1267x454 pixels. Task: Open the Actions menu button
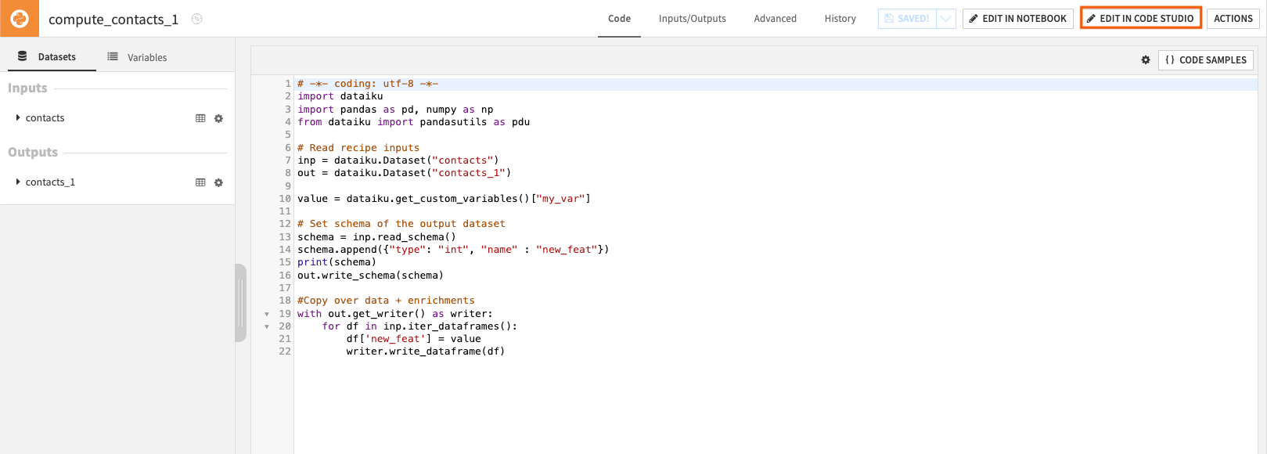click(x=1233, y=19)
